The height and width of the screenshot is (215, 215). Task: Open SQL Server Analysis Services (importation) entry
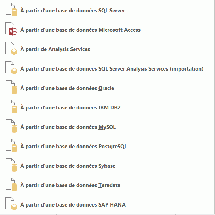[x=112, y=69]
